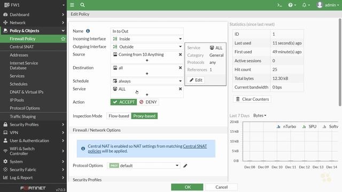Click the ALL service icon in tooltip

pyautogui.click(x=212, y=47)
